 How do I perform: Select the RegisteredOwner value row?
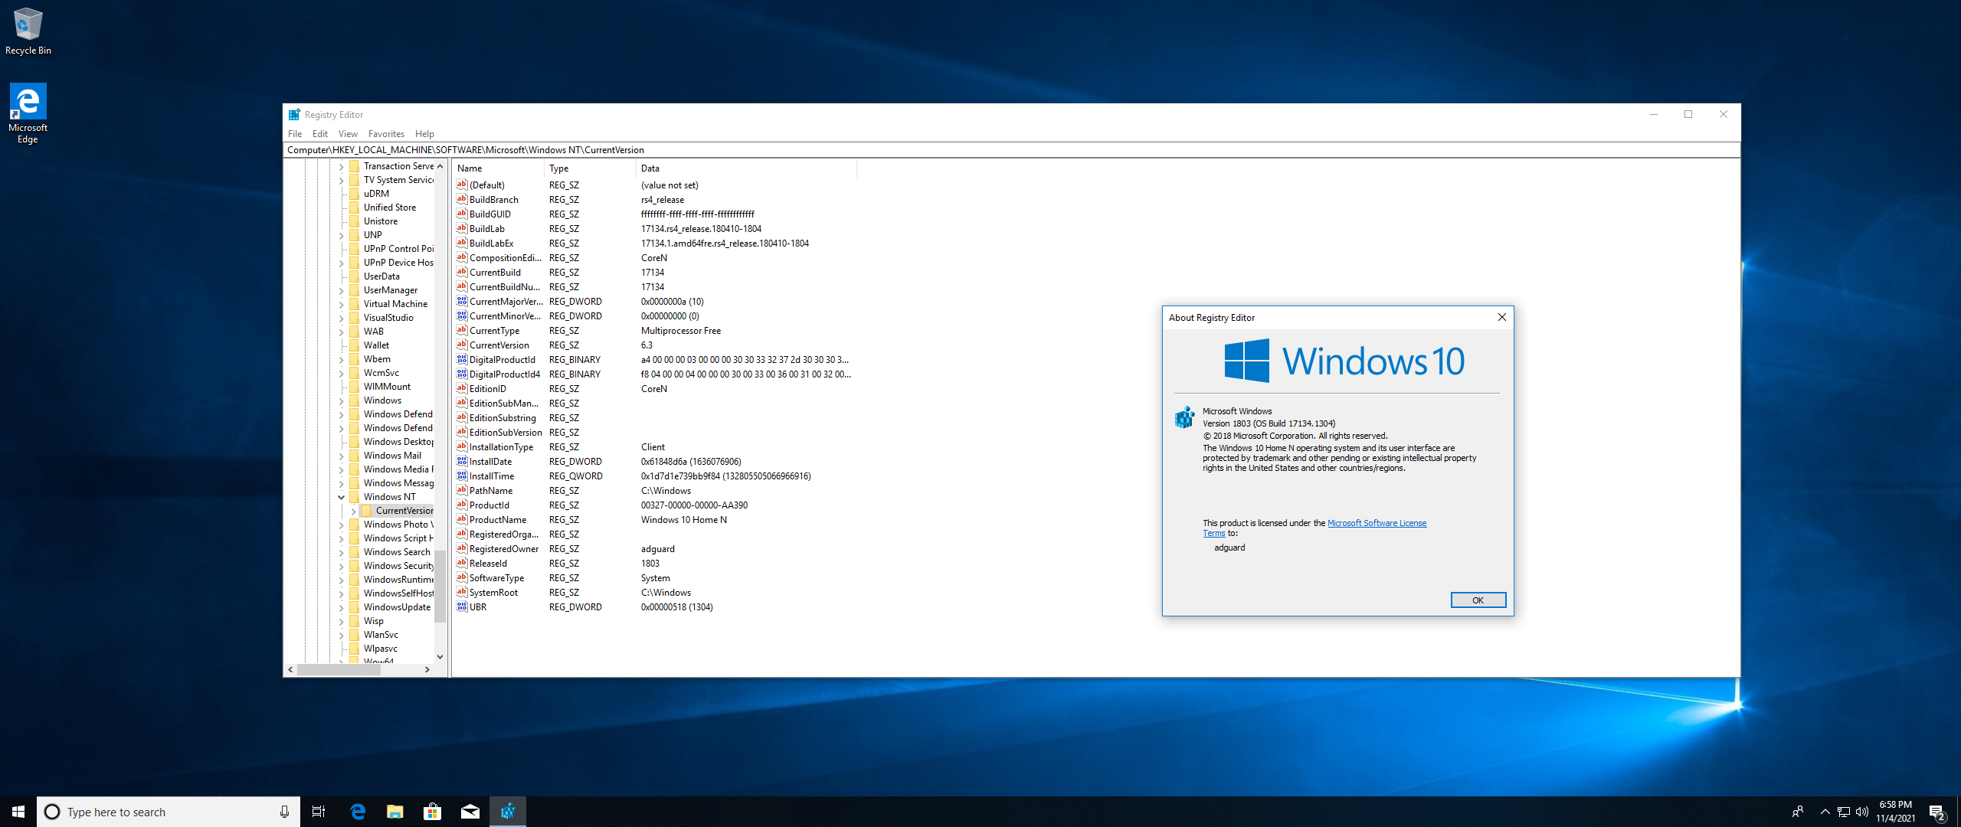655,548
